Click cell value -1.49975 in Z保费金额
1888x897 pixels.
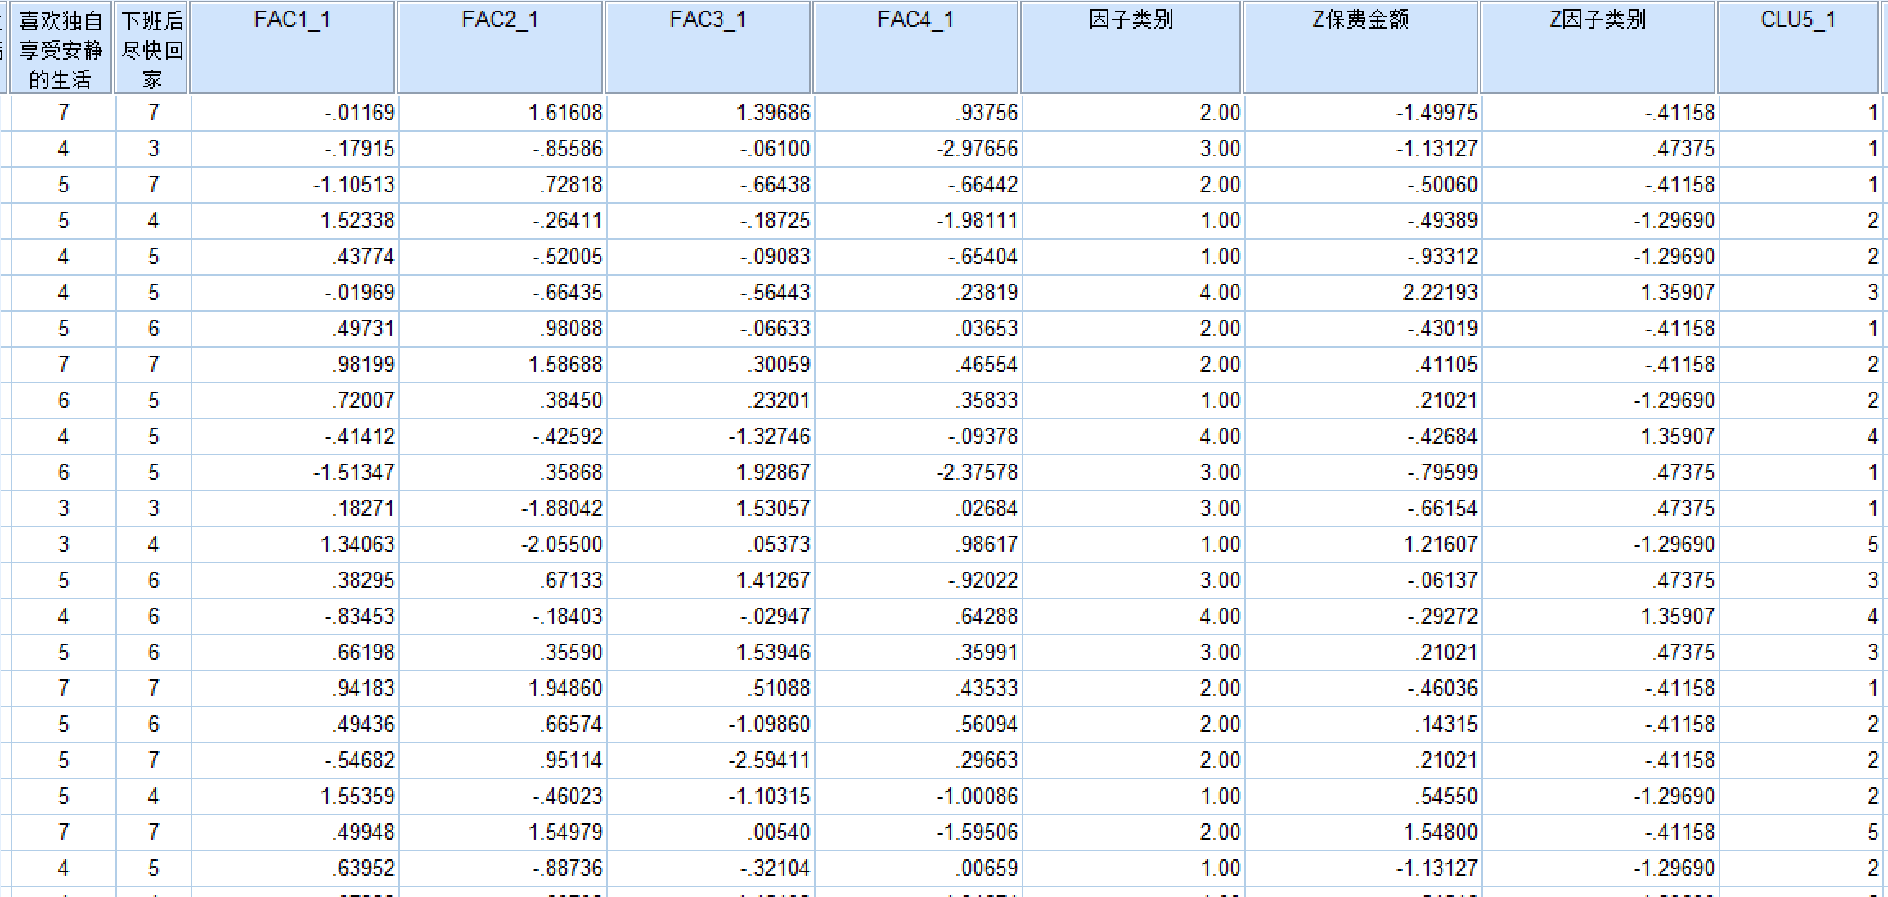[1362, 113]
